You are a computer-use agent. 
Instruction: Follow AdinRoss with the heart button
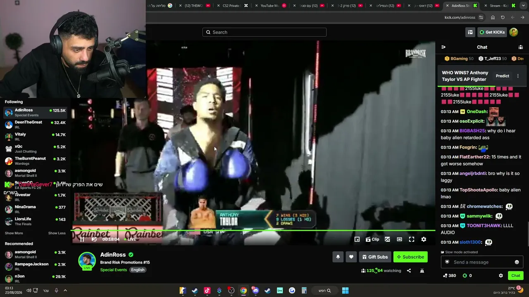[x=351, y=257]
